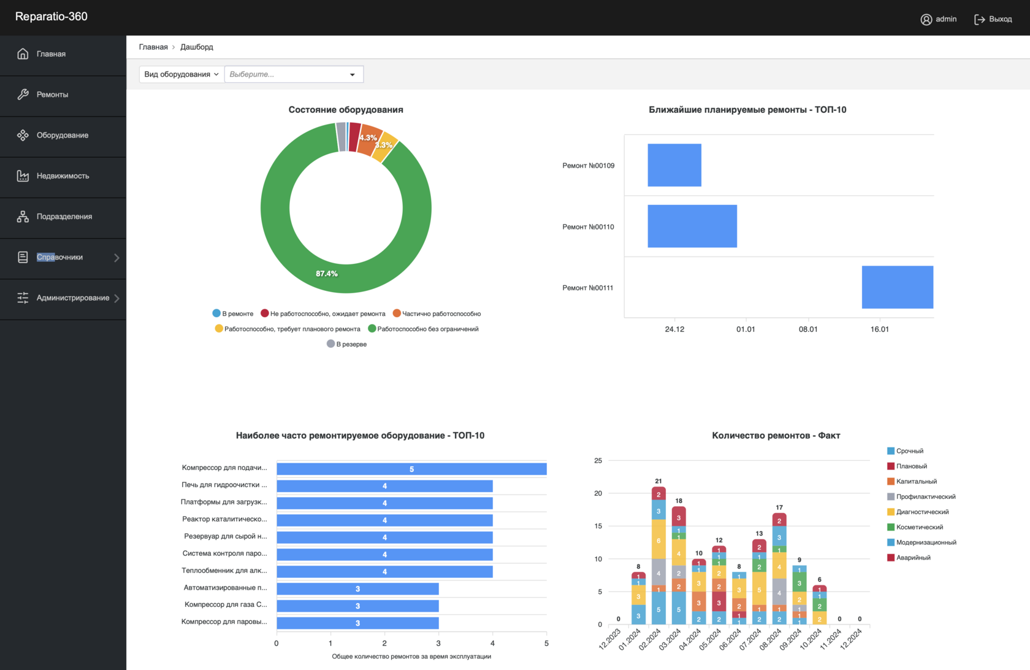
Task: Open the admin profile link
Action: 939,20
